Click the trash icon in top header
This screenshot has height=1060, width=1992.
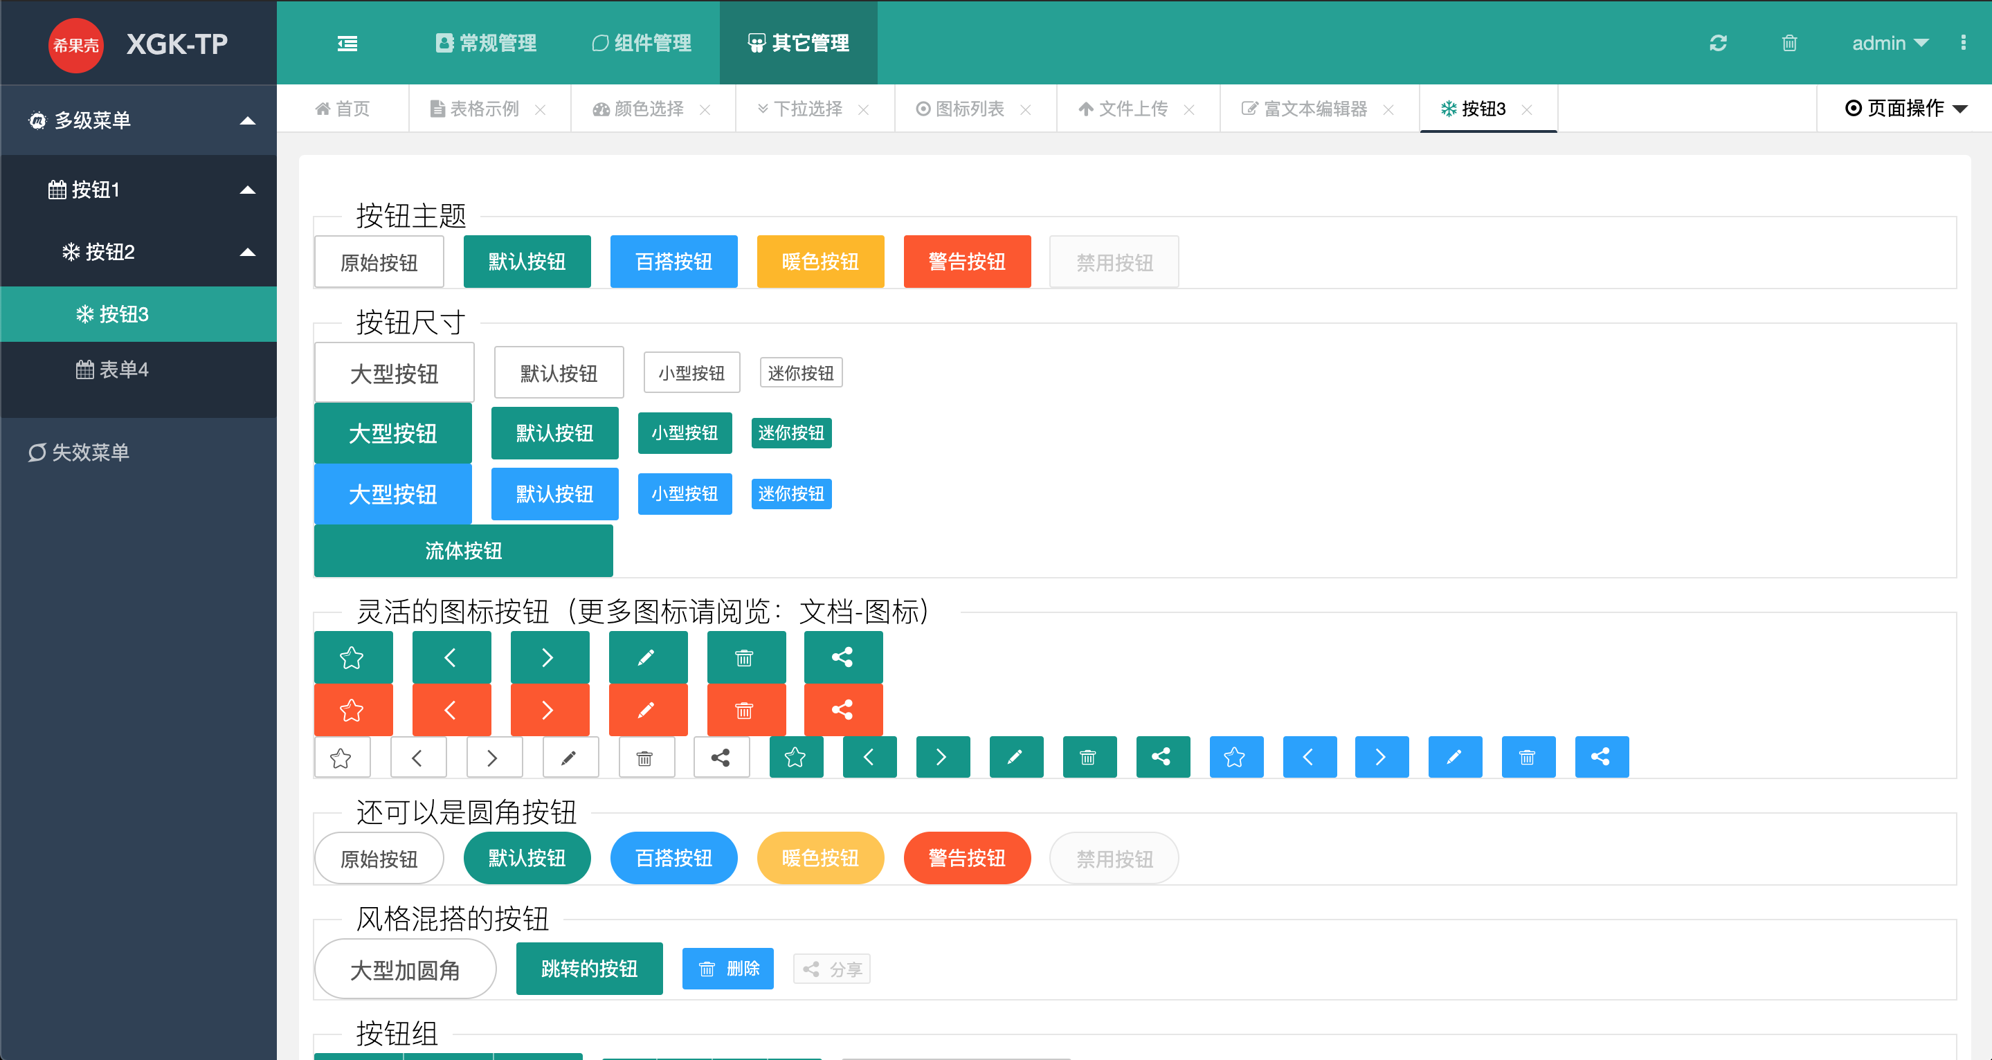1789,44
